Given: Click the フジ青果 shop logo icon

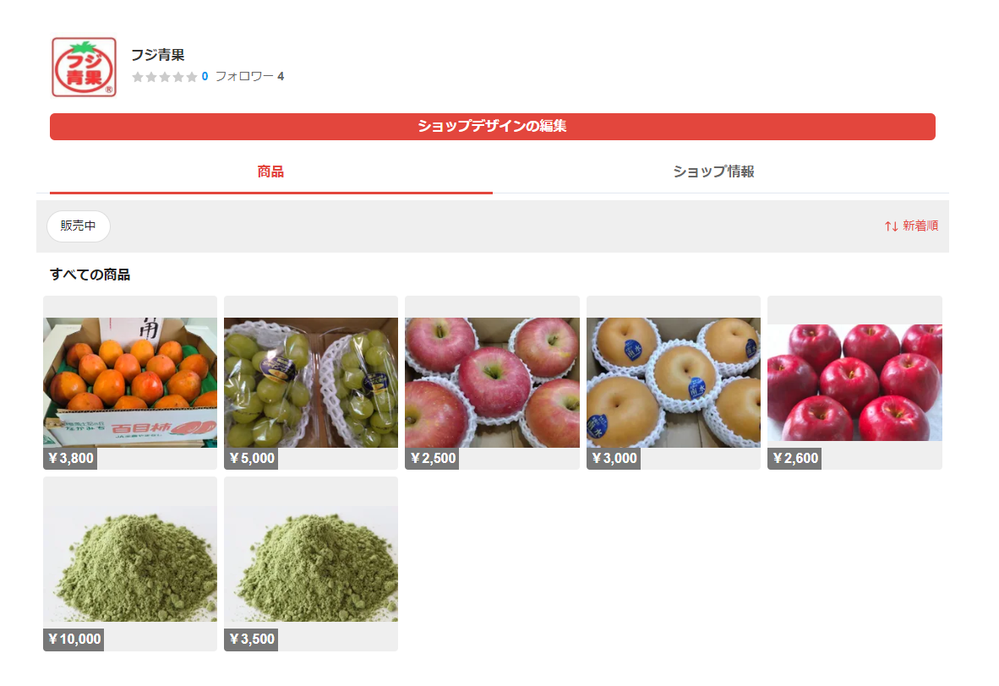Looking at the screenshot, I should (x=85, y=67).
